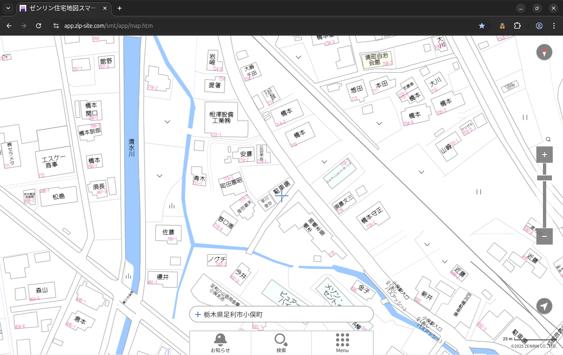The image size is (563, 355).
Task: Go back to the previous page
Action: (9, 26)
